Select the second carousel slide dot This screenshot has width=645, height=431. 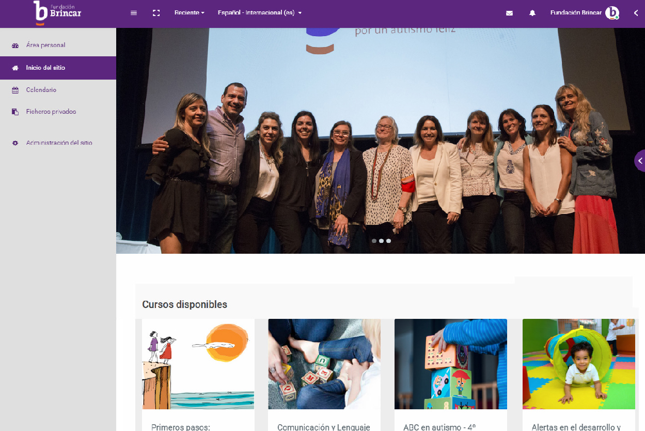pyautogui.click(x=381, y=241)
